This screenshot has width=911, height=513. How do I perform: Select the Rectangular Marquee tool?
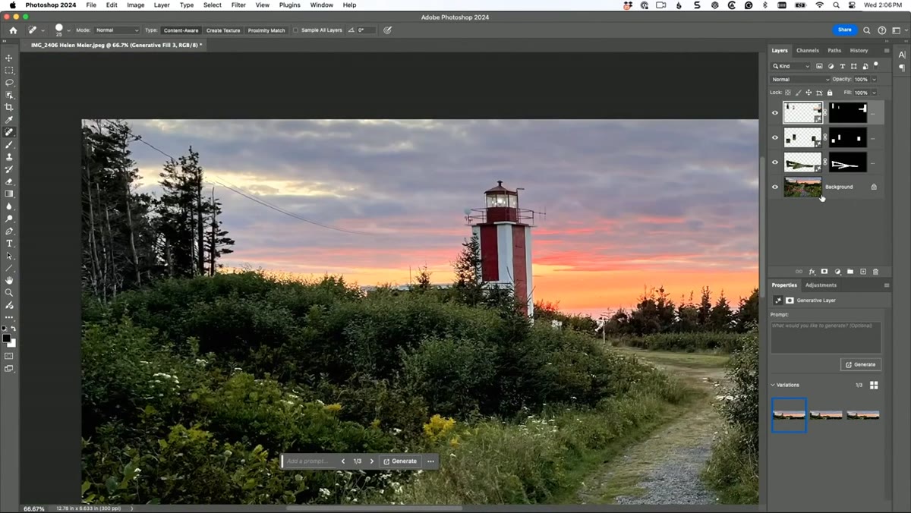coord(9,70)
